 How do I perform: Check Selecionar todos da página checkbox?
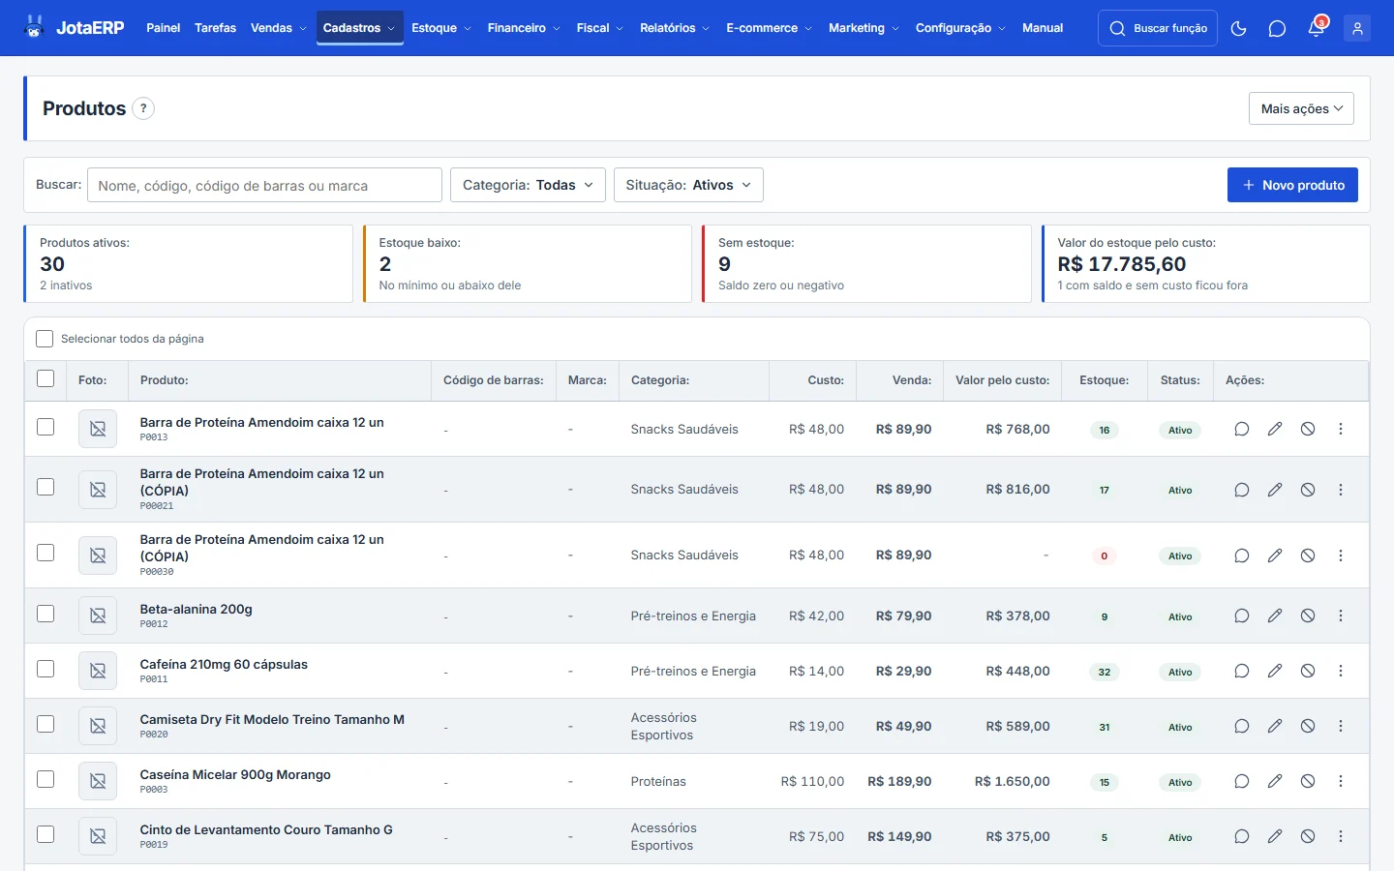pyautogui.click(x=45, y=339)
